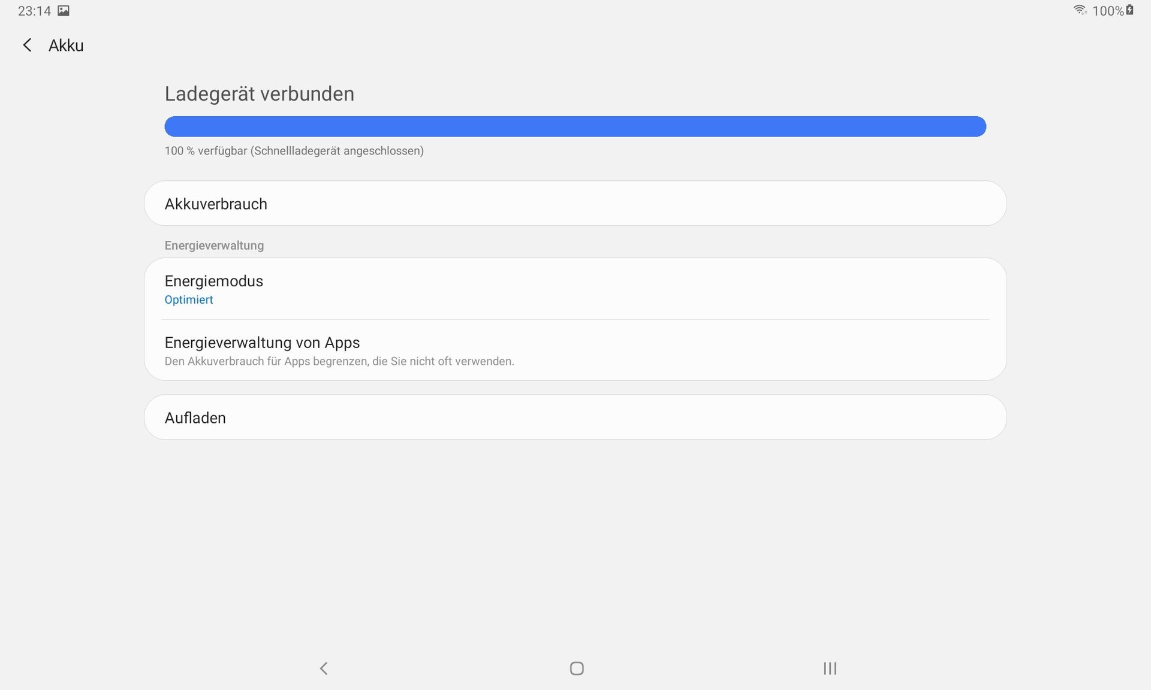Tap the Ladegerät verbunden heading
This screenshot has height=690, width=1151.
[x=260, y=94]
